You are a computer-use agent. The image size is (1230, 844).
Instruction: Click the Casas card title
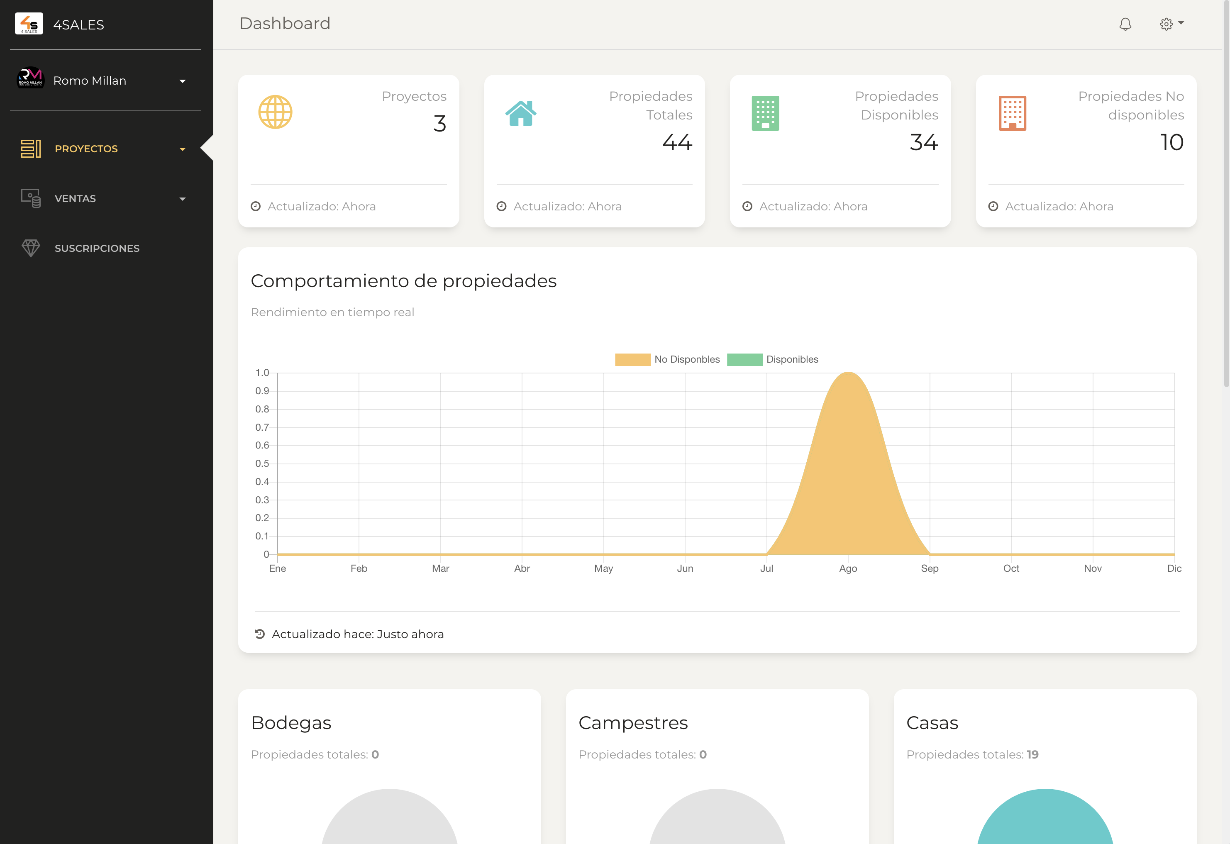[932, 723]
